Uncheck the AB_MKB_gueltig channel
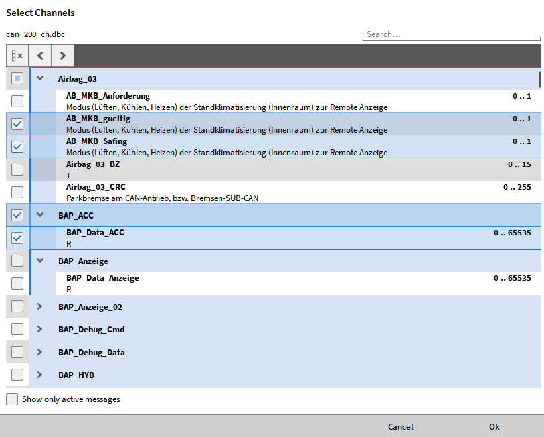The width and height of the screenshot is (544, 437). point(17,124)
